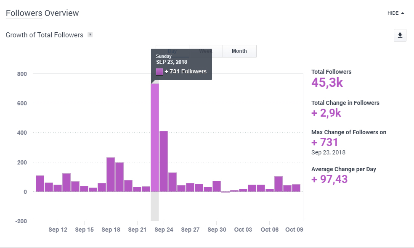The height and width of the screenshot is (248, 414).
Task: Select the Sep 24 bar near 400
Action: pyautogui.click(x=164, y=161)
